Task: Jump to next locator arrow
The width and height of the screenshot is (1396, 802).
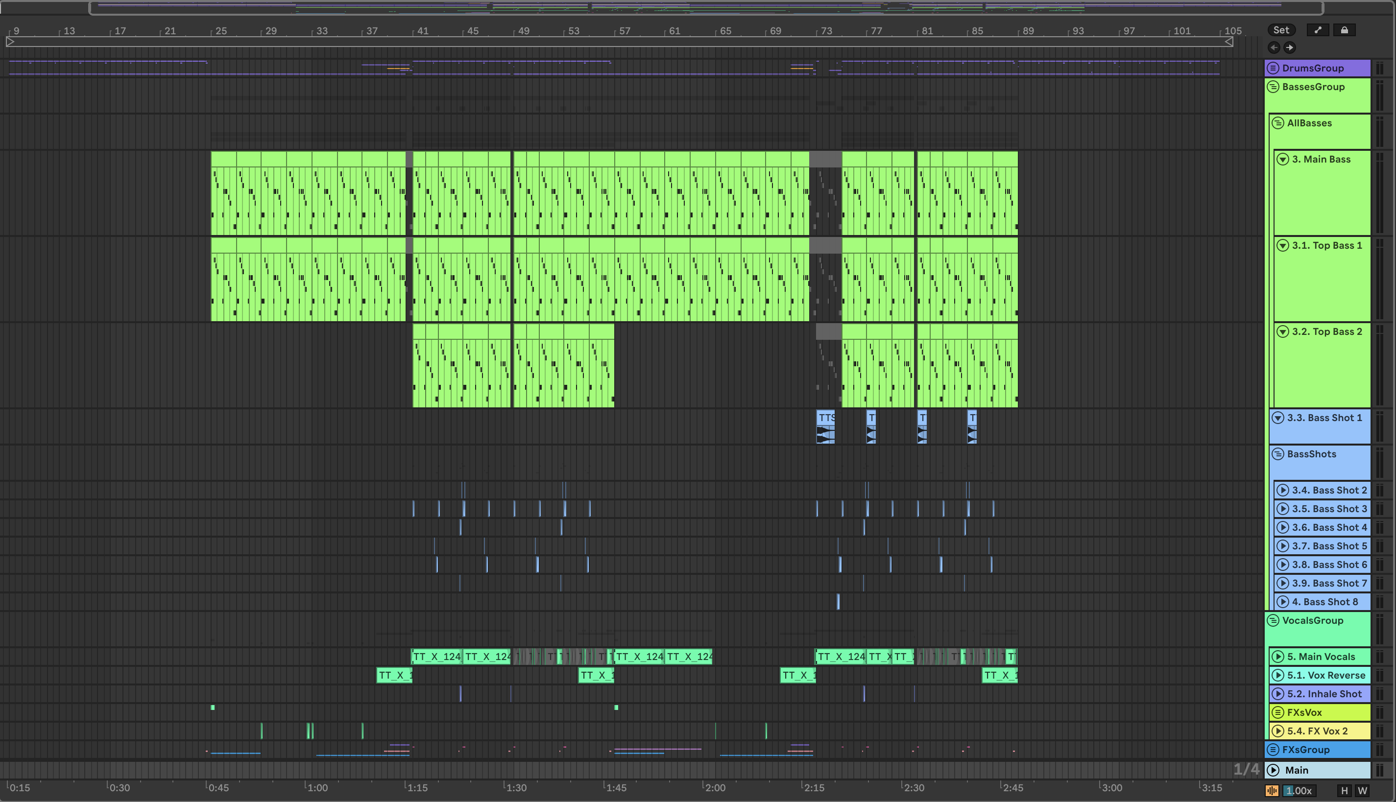Action: pos(1290,47)
